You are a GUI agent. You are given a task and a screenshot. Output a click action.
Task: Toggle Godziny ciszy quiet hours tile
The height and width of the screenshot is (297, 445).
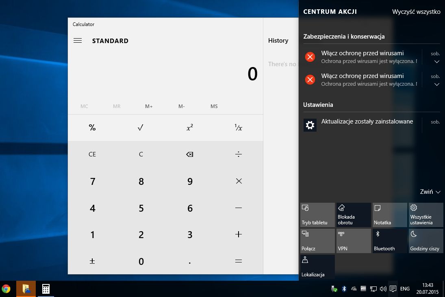pos(426,241)
